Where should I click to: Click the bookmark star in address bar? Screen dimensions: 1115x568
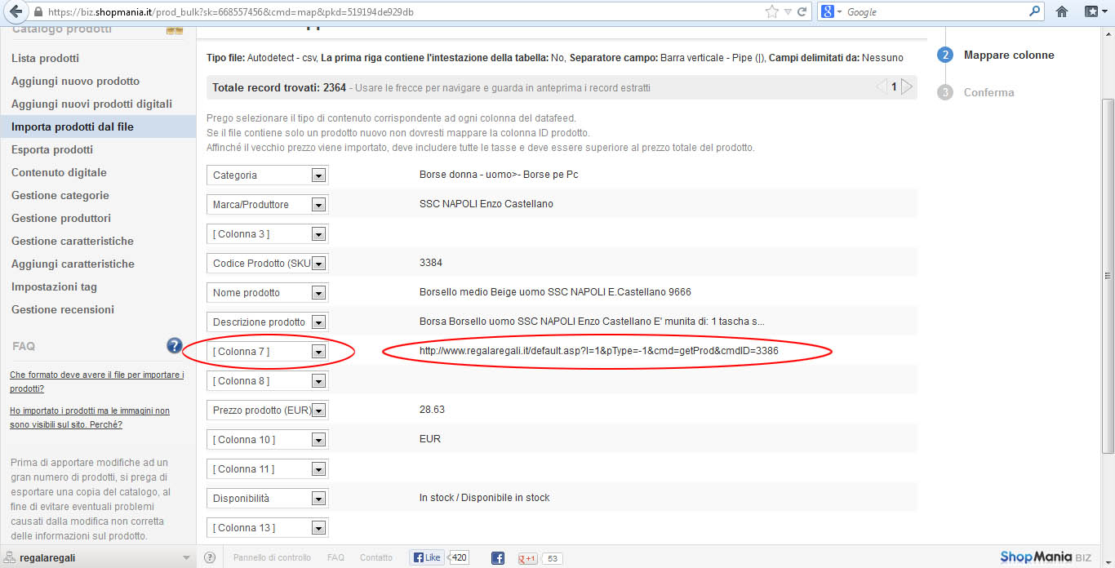(772, 11)
